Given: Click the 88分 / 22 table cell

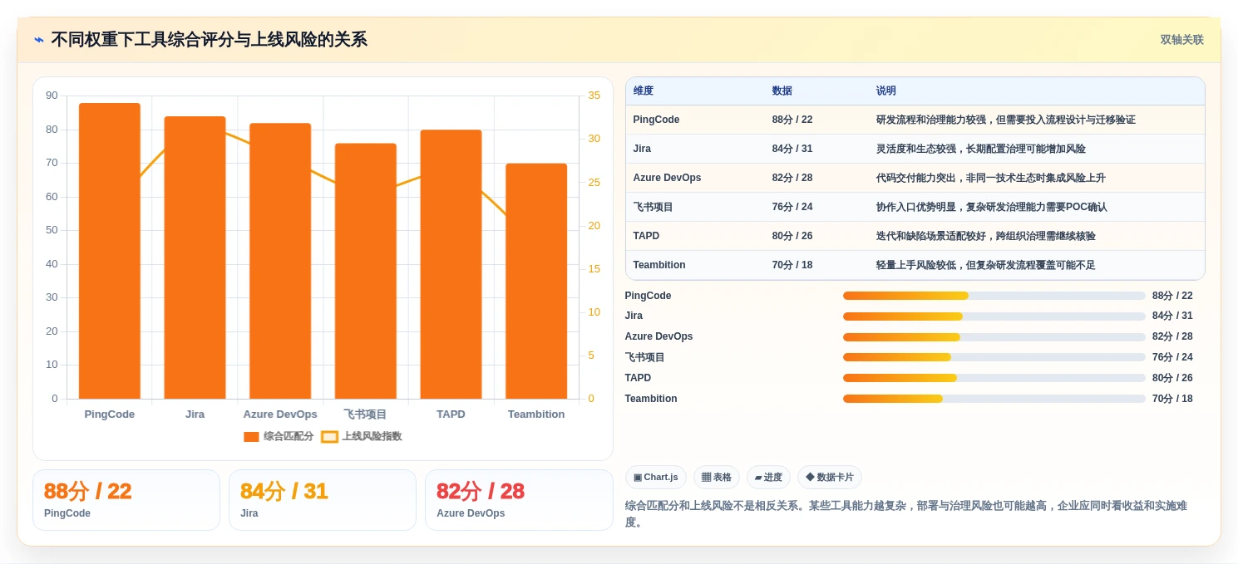Looking at the screenshot, I should pos(792,120).
